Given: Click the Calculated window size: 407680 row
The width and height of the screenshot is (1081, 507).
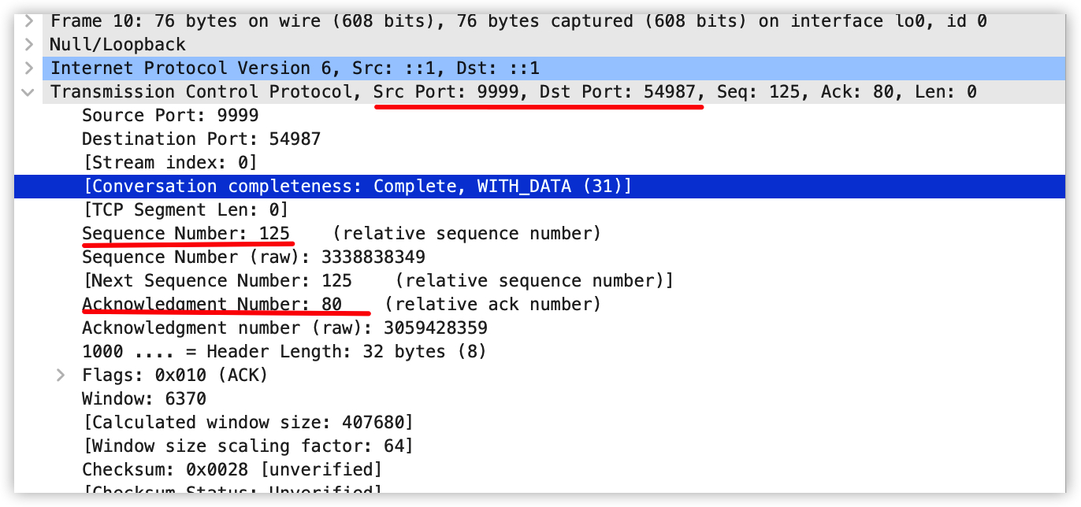Looking at the screenshot, I should [247, 423].
